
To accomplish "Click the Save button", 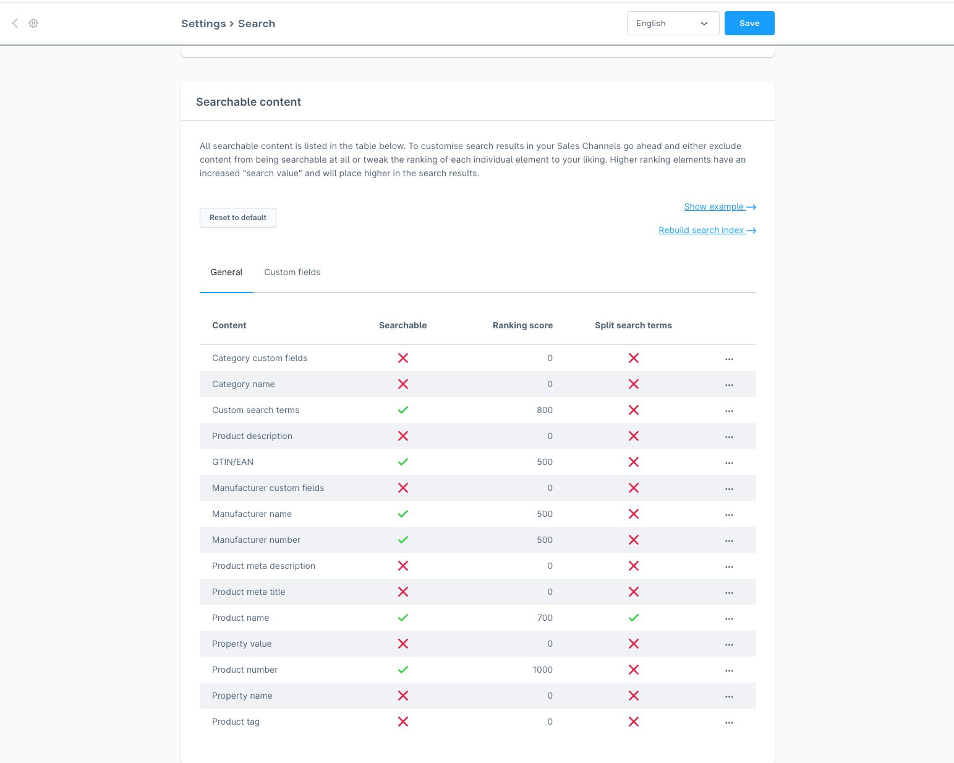I will [749, 23].
